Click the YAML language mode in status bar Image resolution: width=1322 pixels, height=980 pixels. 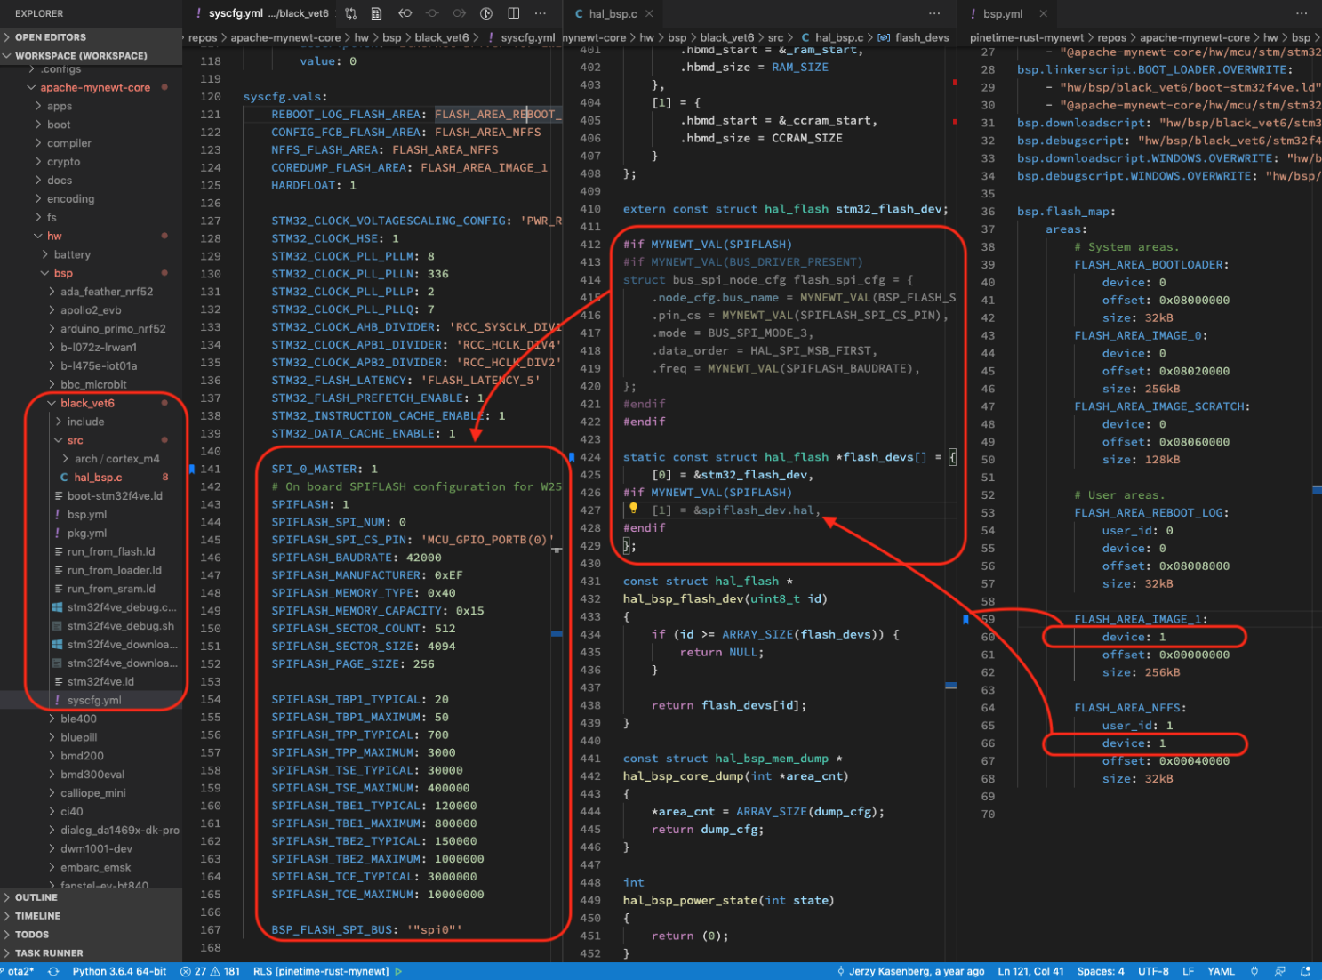tap(1221, 971)
